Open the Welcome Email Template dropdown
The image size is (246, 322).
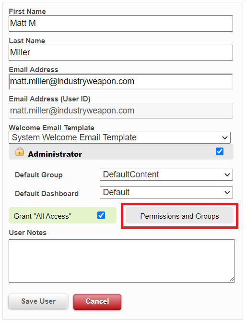pyautogui.click(x=119, y=137)
